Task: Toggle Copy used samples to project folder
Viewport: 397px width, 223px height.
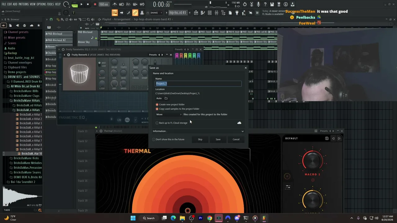Action: tap(157, 109)
